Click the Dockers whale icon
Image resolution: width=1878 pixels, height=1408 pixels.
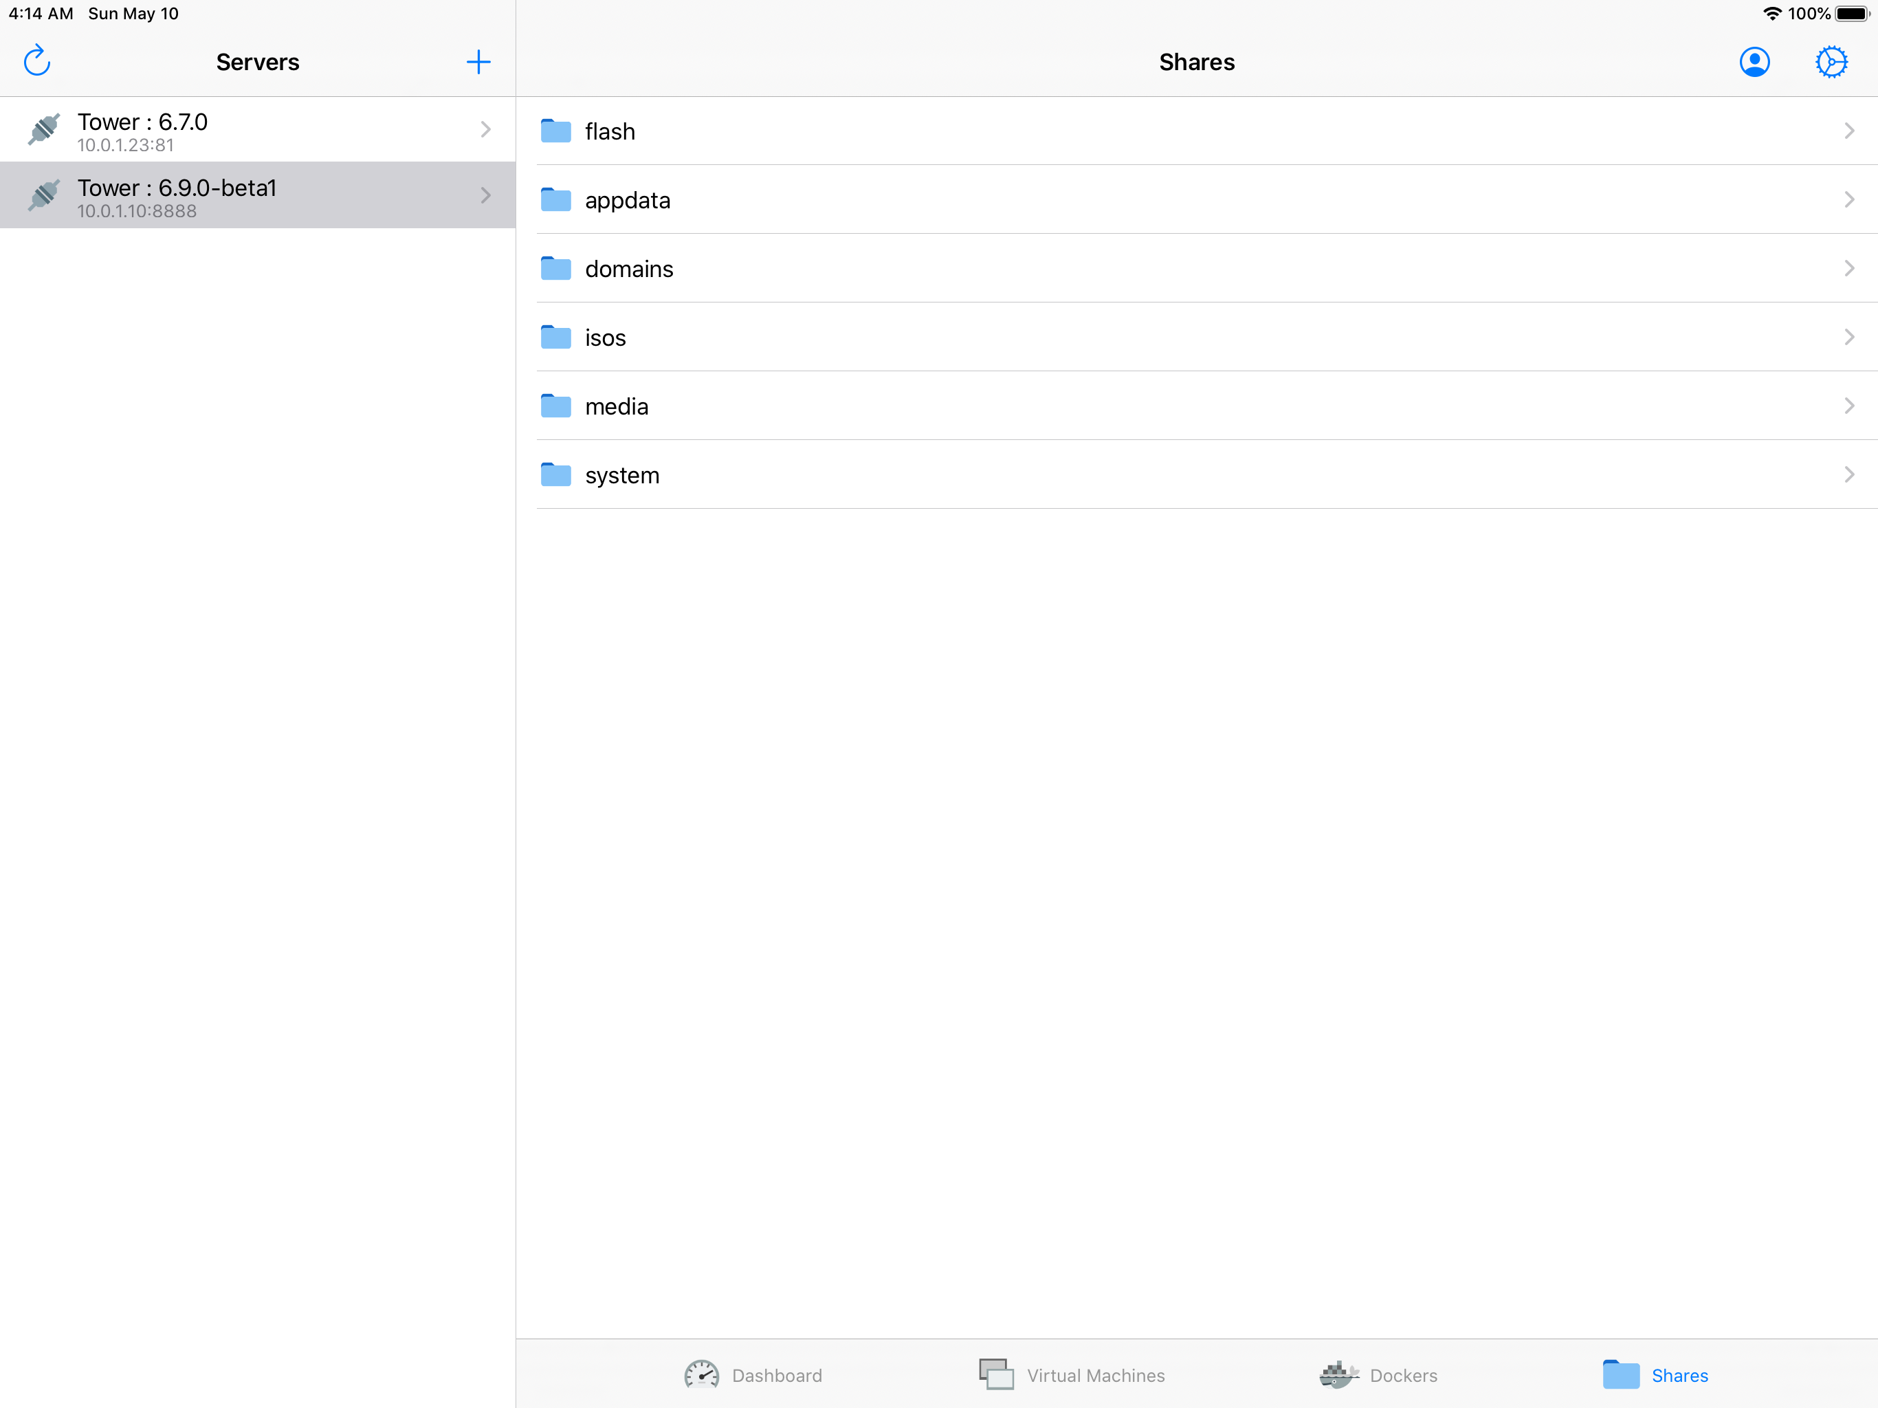click(x=1339, y=1374)
